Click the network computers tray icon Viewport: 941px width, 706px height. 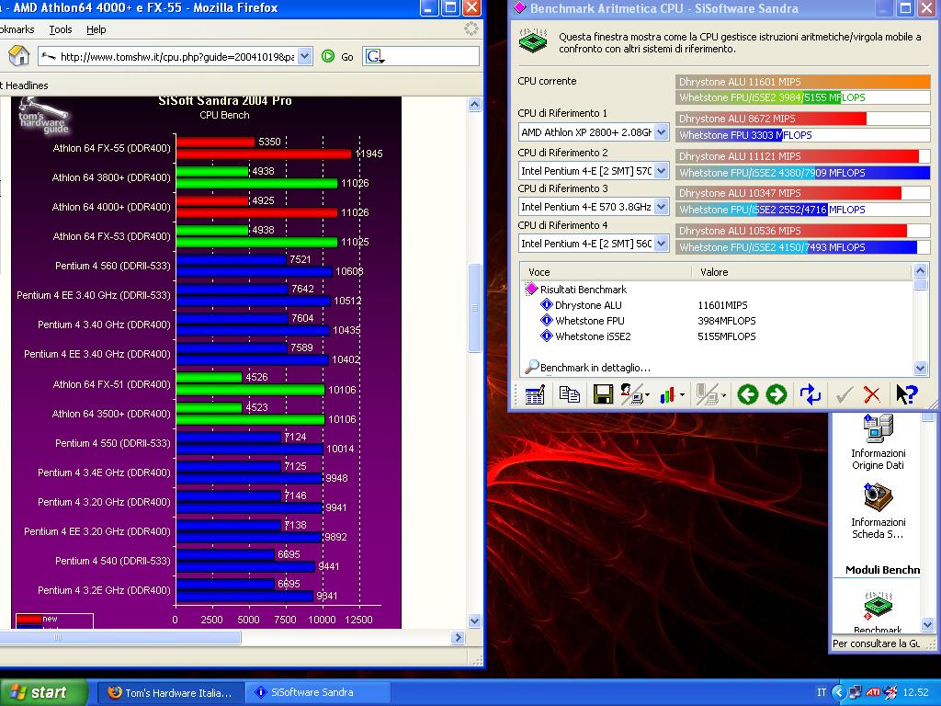[855, 692]
